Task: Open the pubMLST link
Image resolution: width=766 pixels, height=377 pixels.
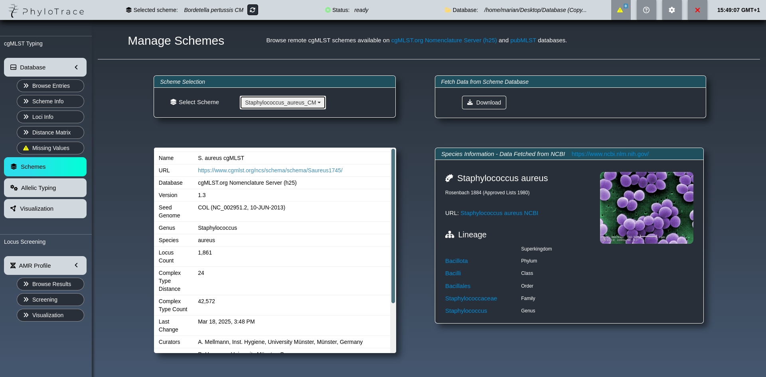Action: coord(523,40)
